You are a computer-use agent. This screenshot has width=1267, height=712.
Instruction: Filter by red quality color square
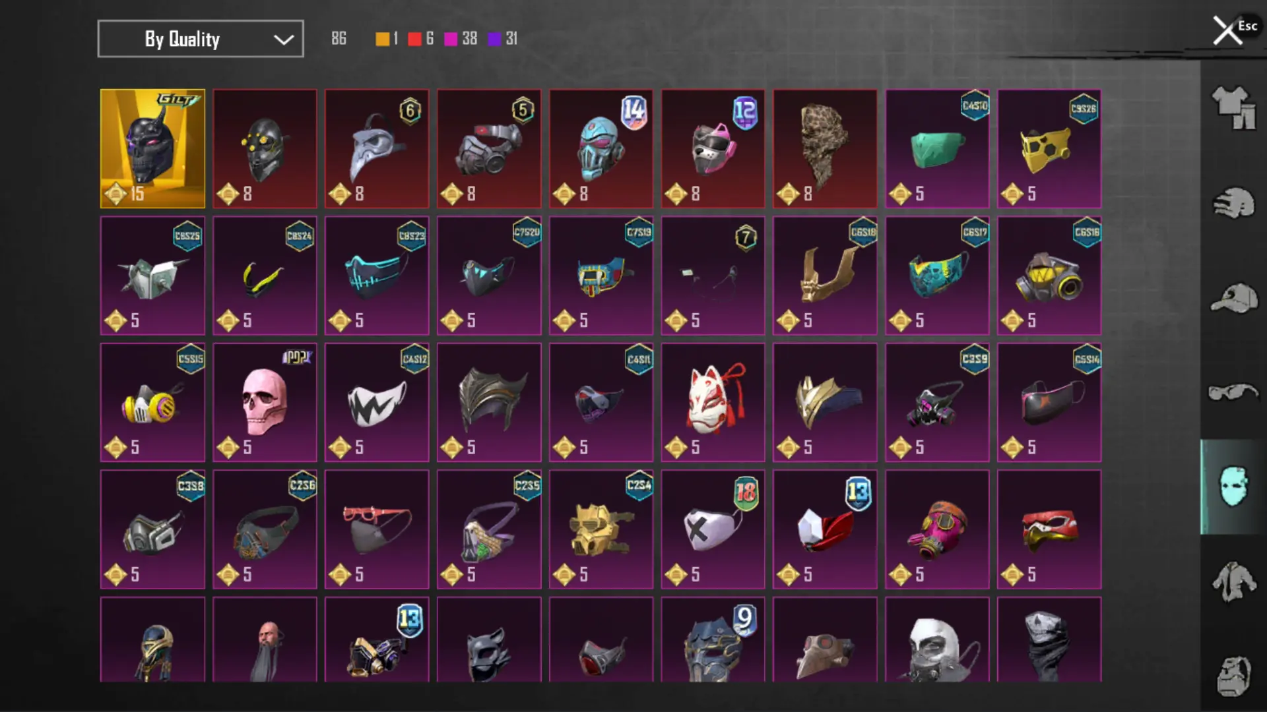click(414, 39)
